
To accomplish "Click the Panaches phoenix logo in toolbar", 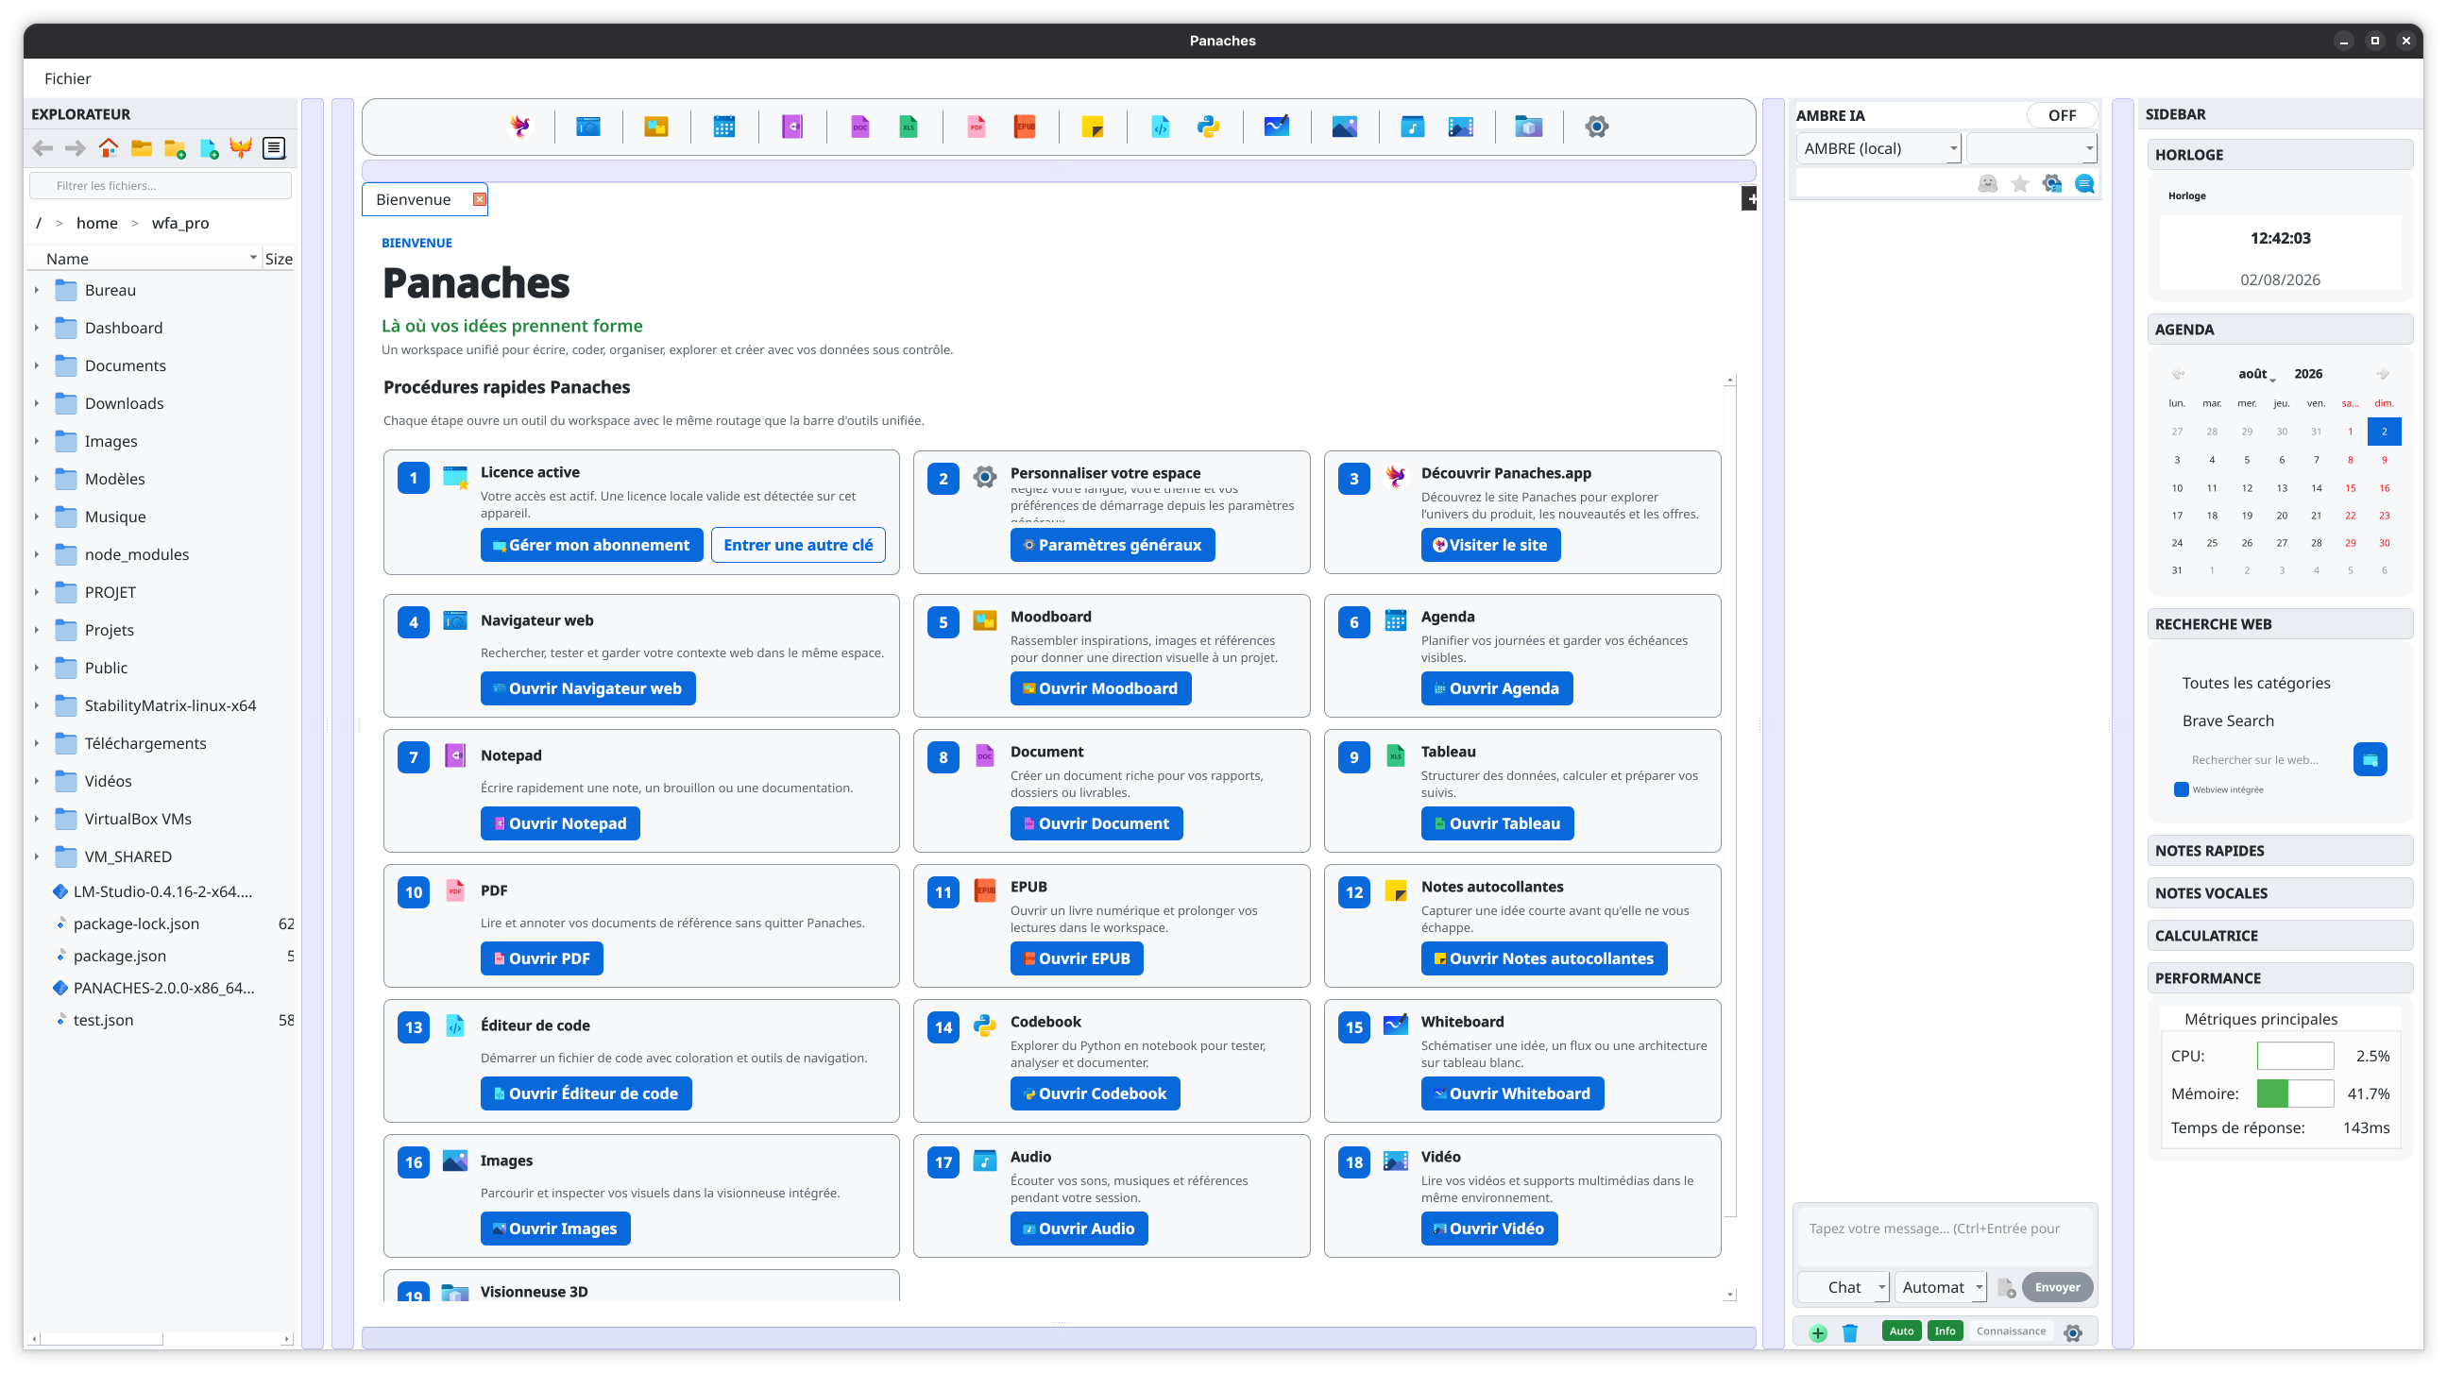I will point(519,127).
